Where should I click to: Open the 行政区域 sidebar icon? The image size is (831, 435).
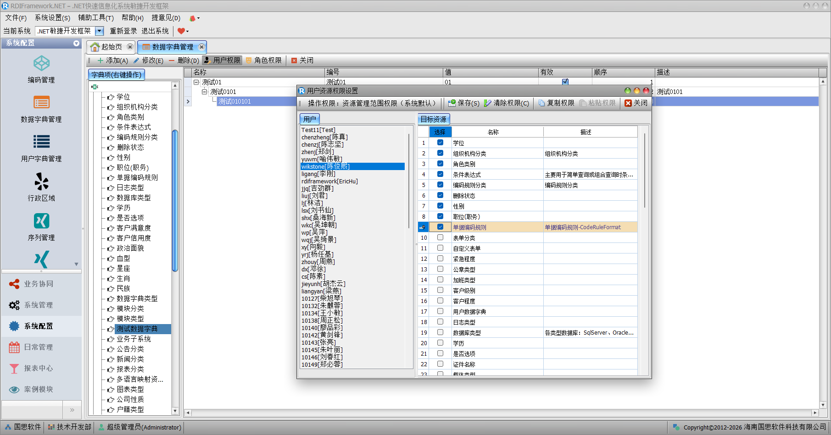[41, 182]
